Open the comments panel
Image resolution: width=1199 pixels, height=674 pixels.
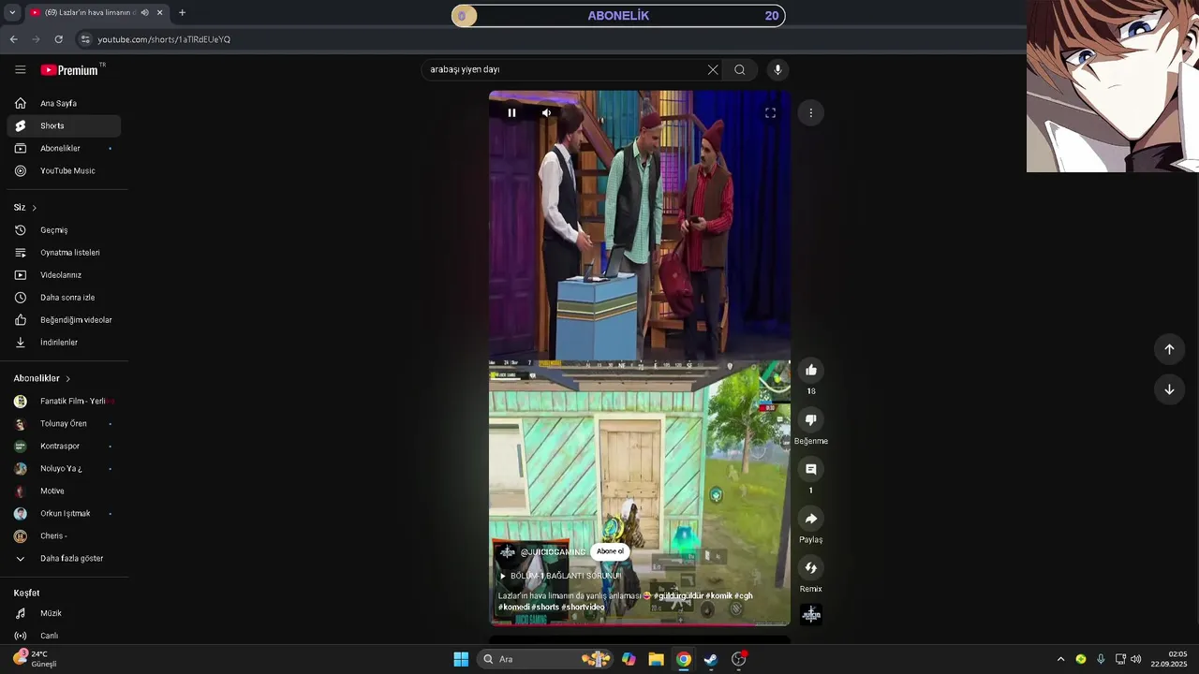pos(811,469)
